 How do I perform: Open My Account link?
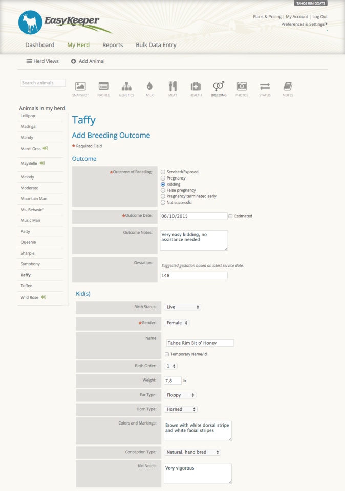(297, 17)
